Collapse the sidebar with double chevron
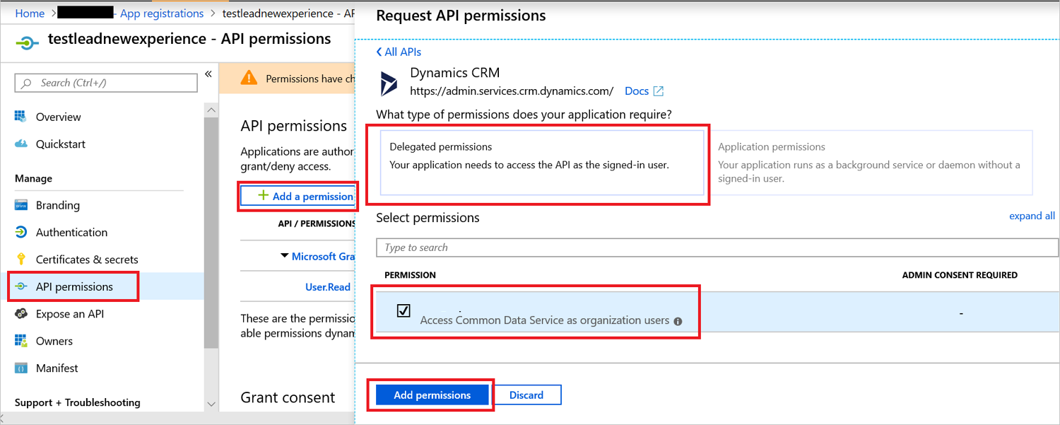The width and height of the screenshot is (1060, 425). click(208, 74)
